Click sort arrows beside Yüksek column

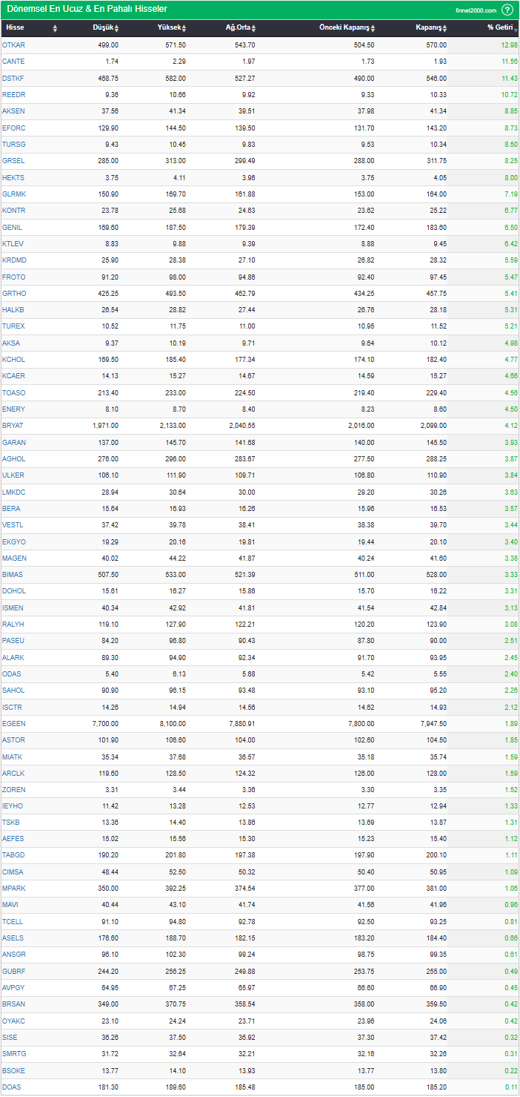184,28
